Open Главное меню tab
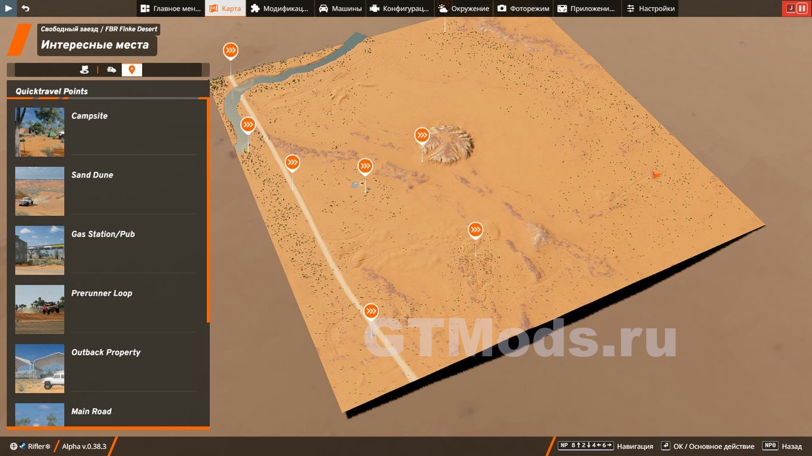This screenshot has width=812, height=456. pyautogui.click(x=171, y=8)
